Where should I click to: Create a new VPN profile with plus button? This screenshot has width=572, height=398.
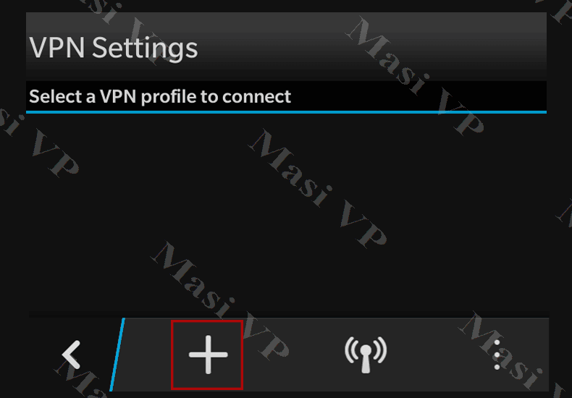click(x=208, y=355)
